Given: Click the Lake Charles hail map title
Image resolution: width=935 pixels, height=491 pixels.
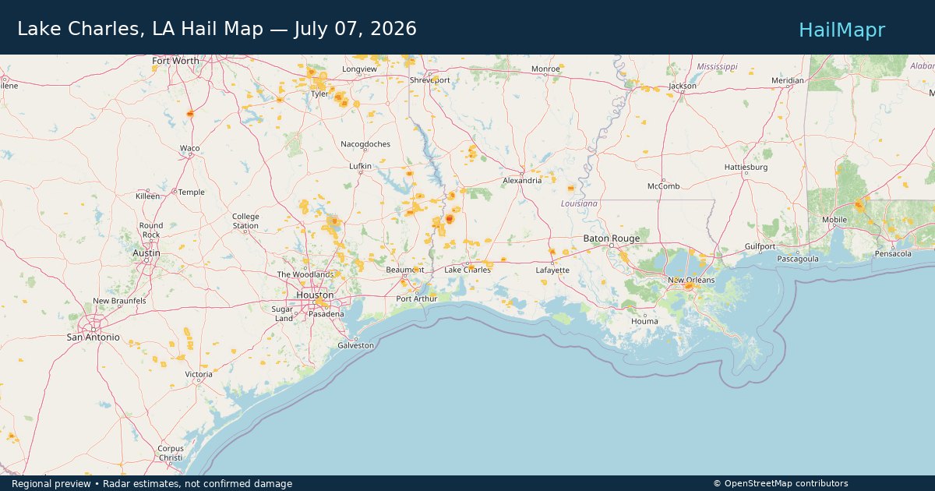Looking at the screenshot, I should pyautogui.click(x=217, y=29).
